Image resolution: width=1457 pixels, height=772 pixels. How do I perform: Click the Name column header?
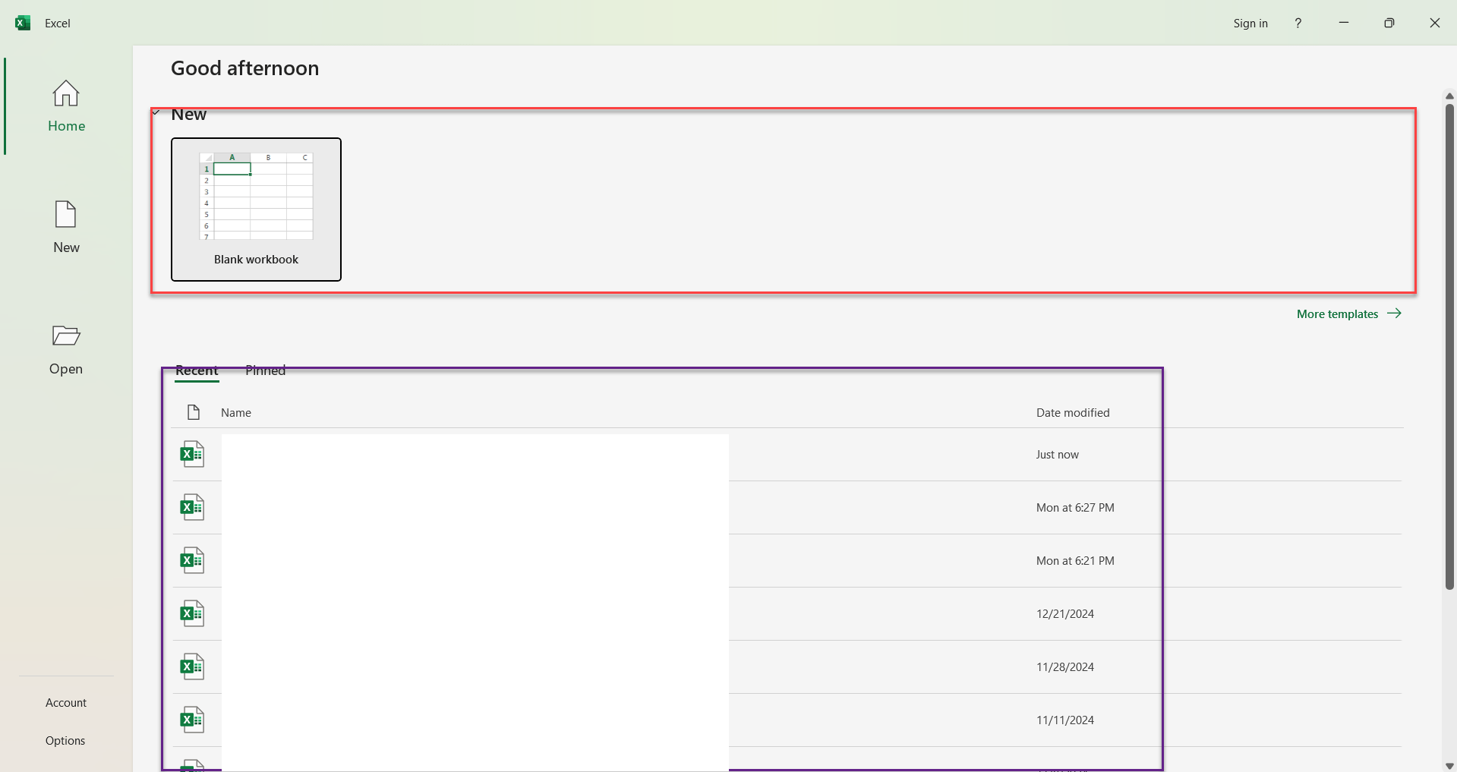pyautogui.click(x=236, y=413)
